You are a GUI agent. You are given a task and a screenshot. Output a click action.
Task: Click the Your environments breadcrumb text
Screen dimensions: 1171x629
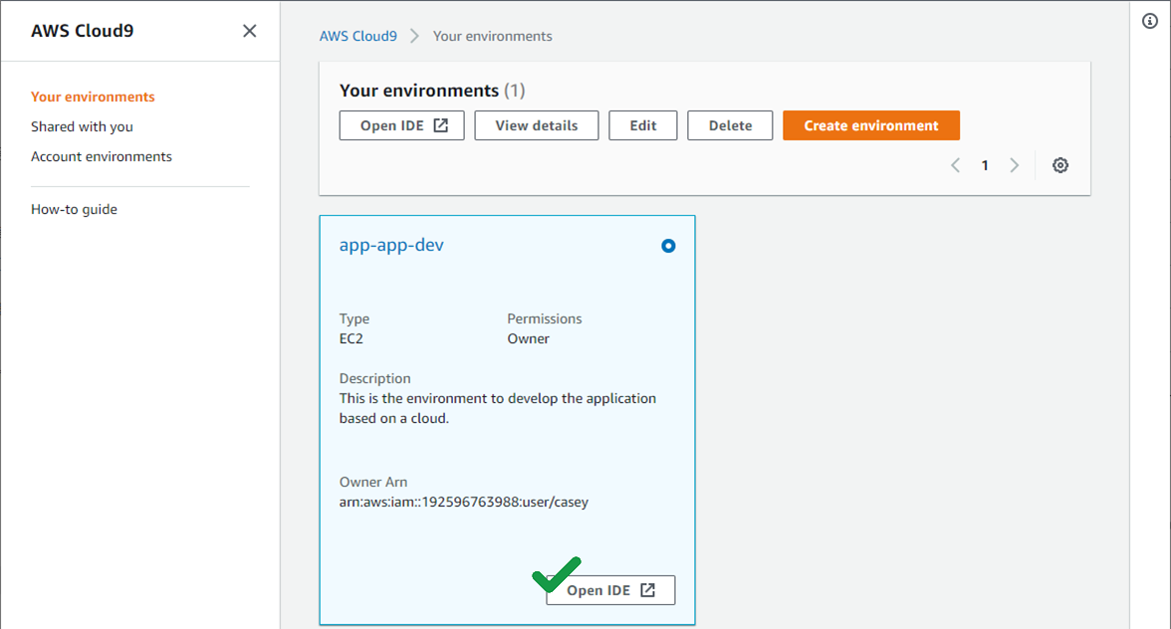pos(493,36)
